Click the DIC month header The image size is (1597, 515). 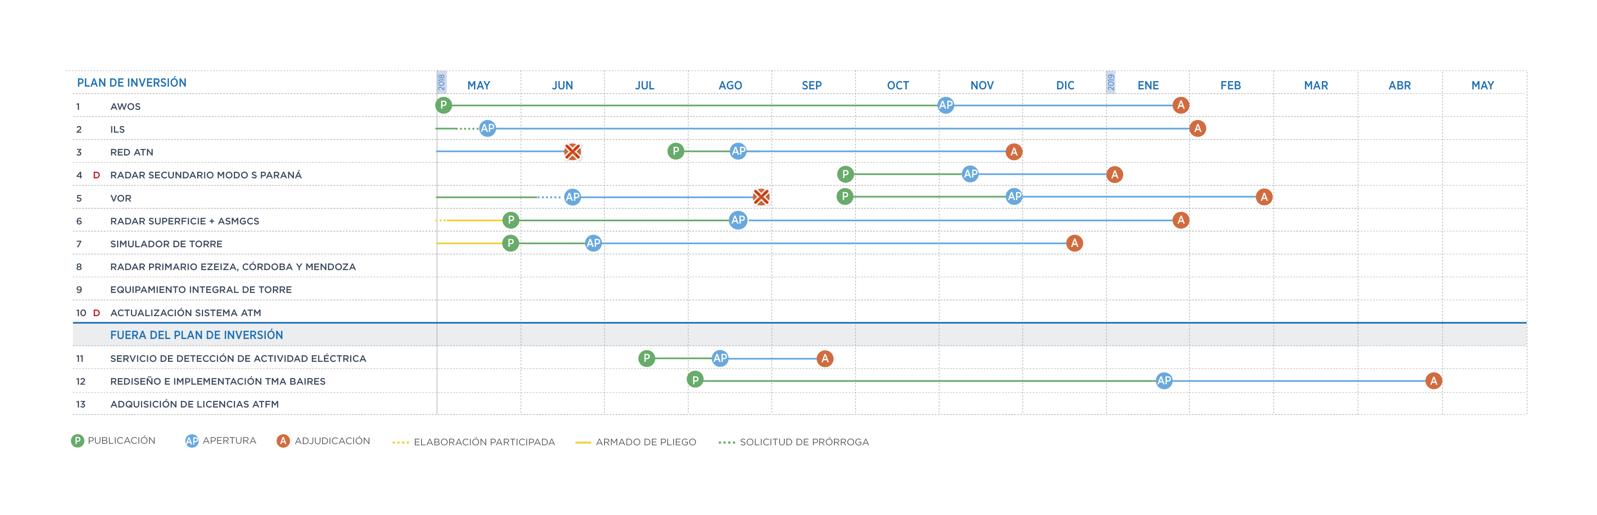pos(1065,85)
